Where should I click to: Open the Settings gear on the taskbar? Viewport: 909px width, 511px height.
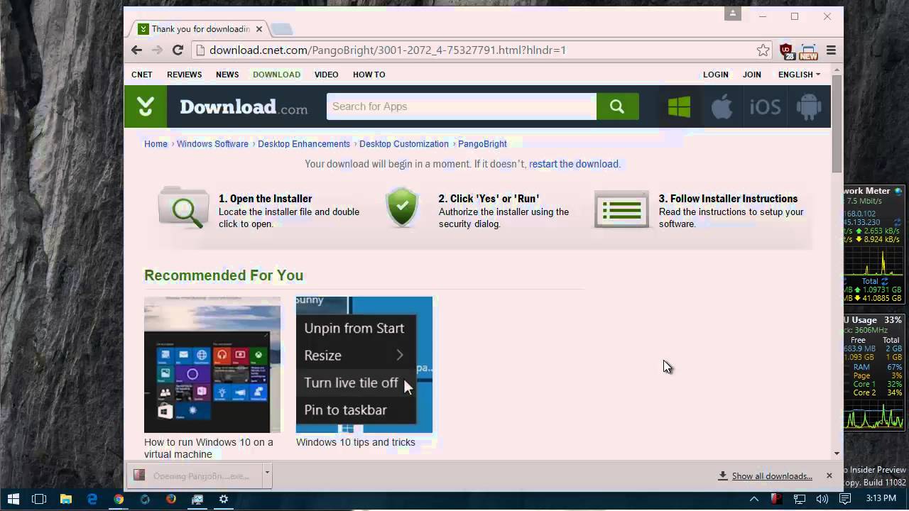[x=223, y=499]
